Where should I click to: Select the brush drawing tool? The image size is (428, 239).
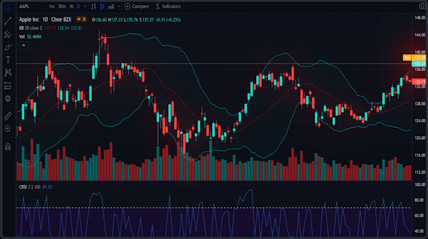tap(8, 47)
